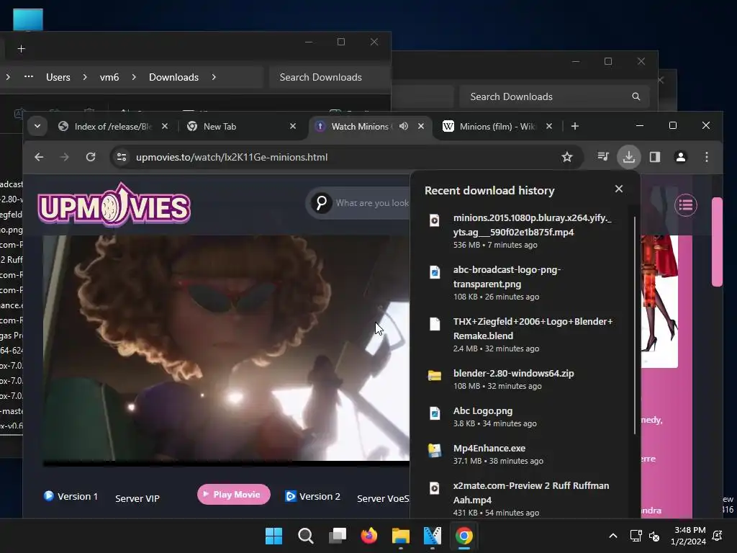Open Task View on taskbar
This screenshot has width=737, height=553.
[338, 536]
